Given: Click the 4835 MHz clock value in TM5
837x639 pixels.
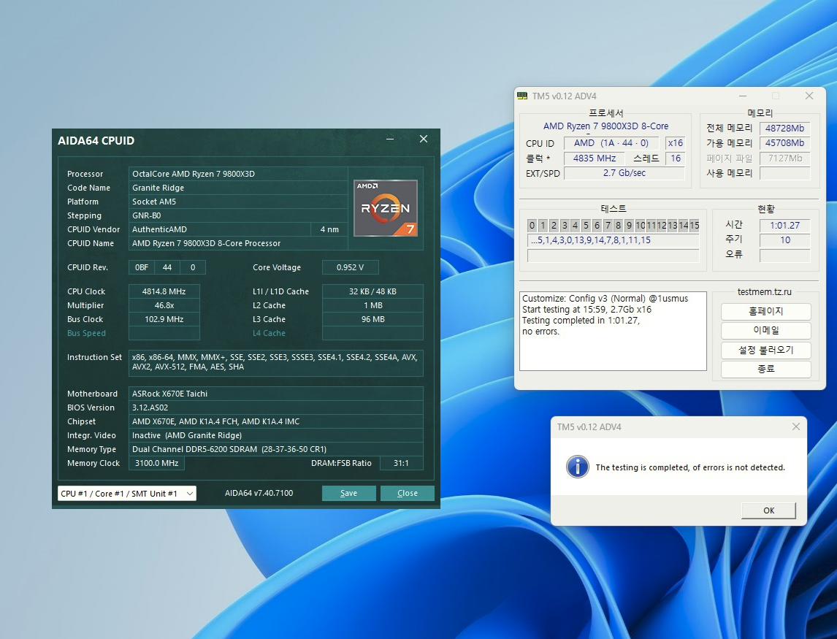Looking at the screenshot, I should click(595, 158).
